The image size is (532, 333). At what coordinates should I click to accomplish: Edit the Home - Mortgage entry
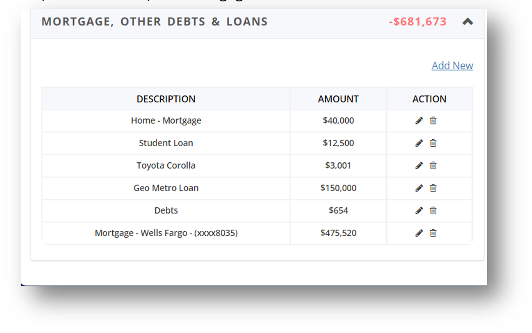419,121
